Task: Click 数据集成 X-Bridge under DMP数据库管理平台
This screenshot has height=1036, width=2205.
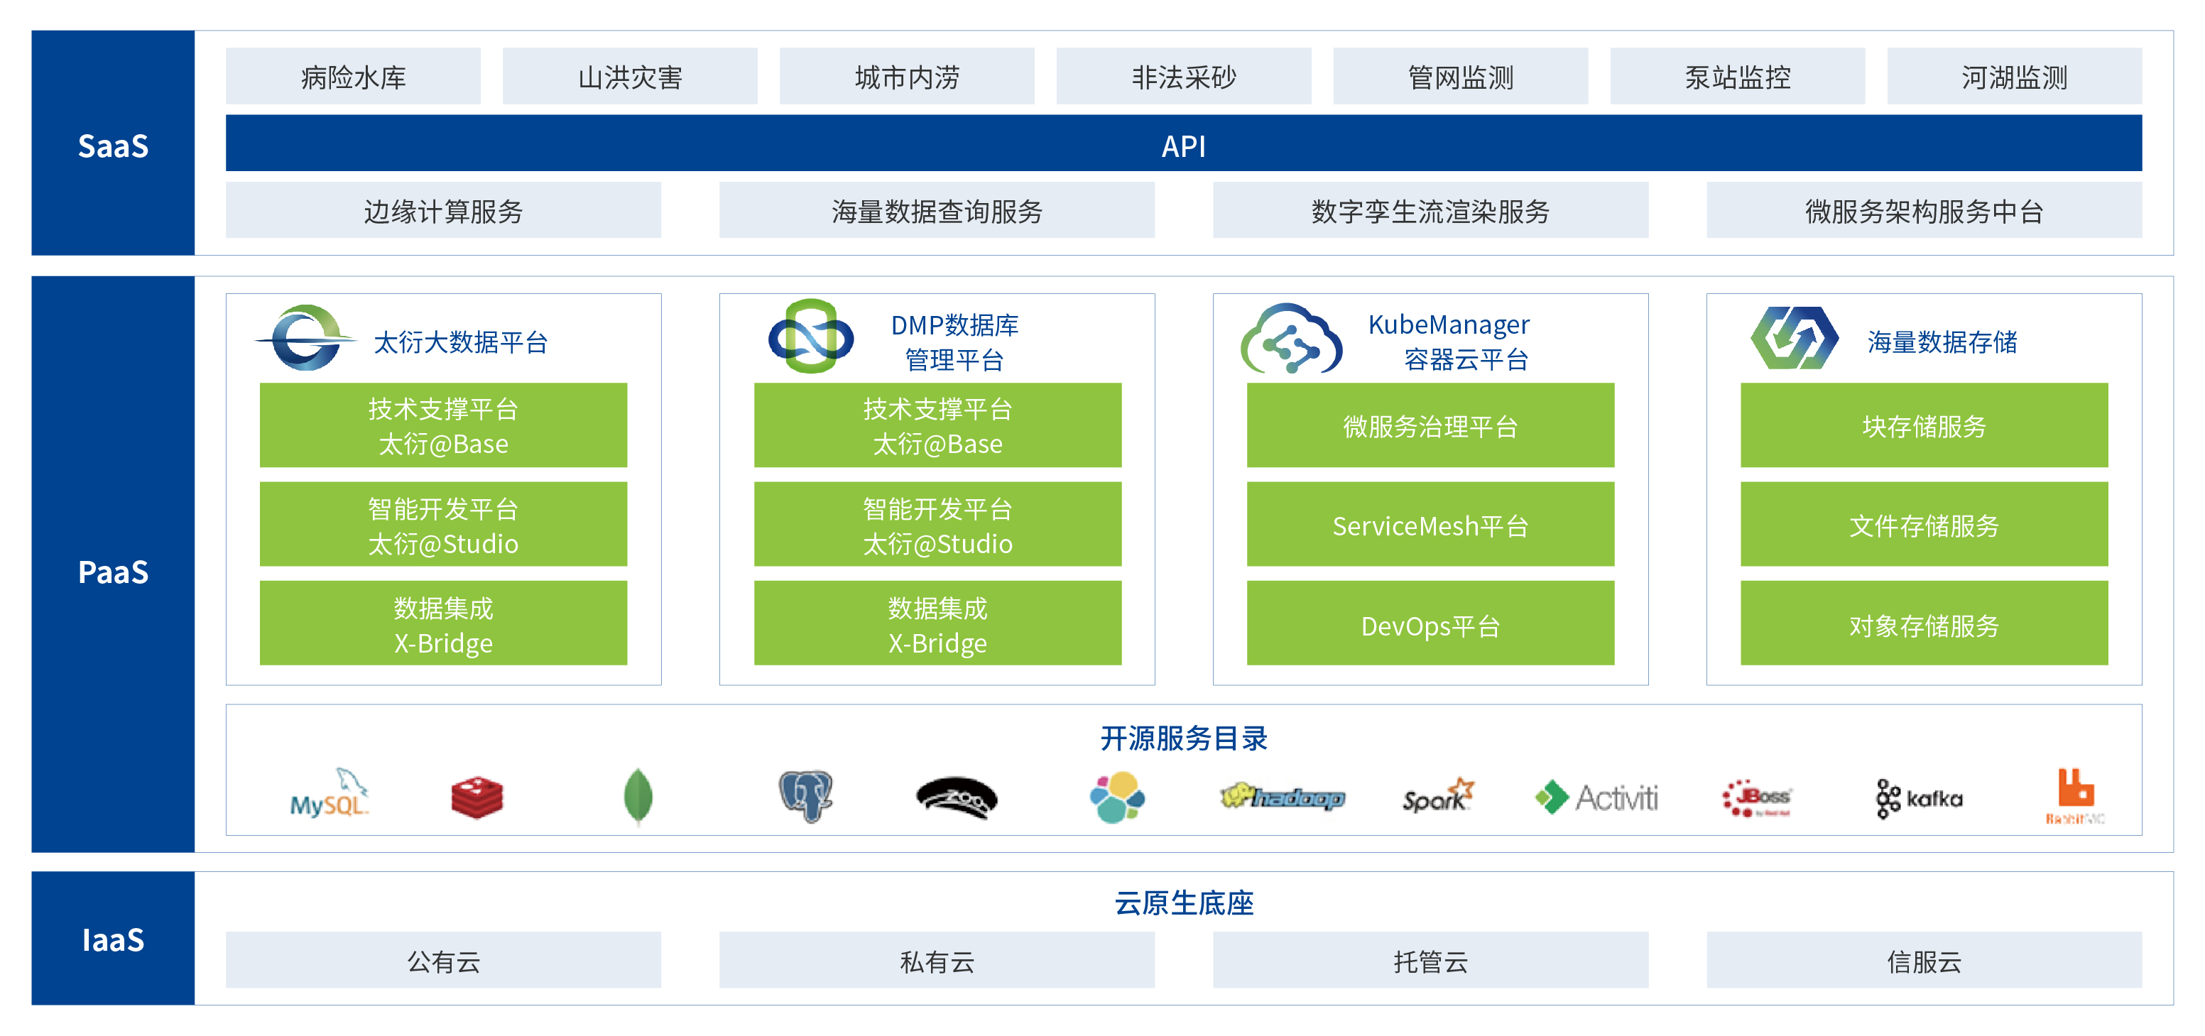Action: pyautogui.click(x=937, y=623)
